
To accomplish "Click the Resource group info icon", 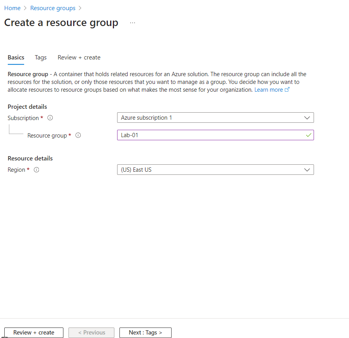I will [78, 135].
